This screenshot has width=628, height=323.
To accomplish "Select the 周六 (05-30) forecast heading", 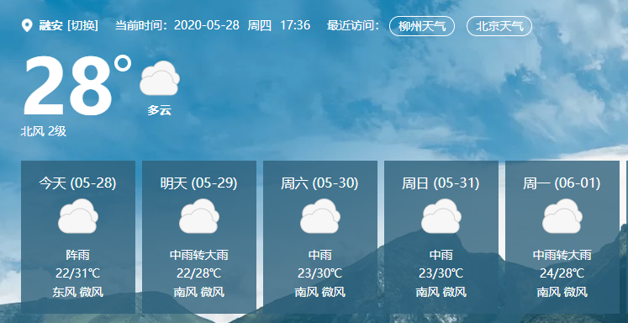I will tap(320, 183).
